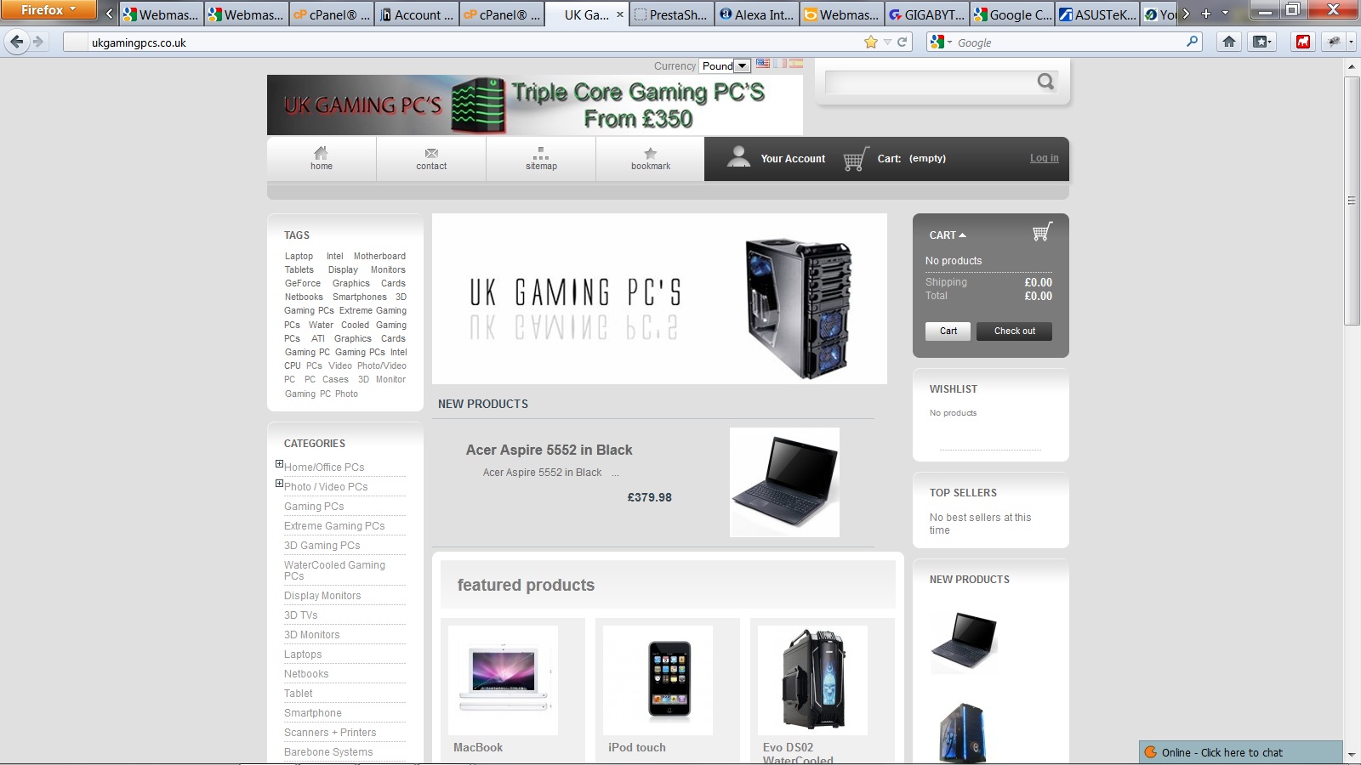Viewport: 1361px width, 765px height.
Task: Open the Laptops category link
Action: (x=303, y=654)
